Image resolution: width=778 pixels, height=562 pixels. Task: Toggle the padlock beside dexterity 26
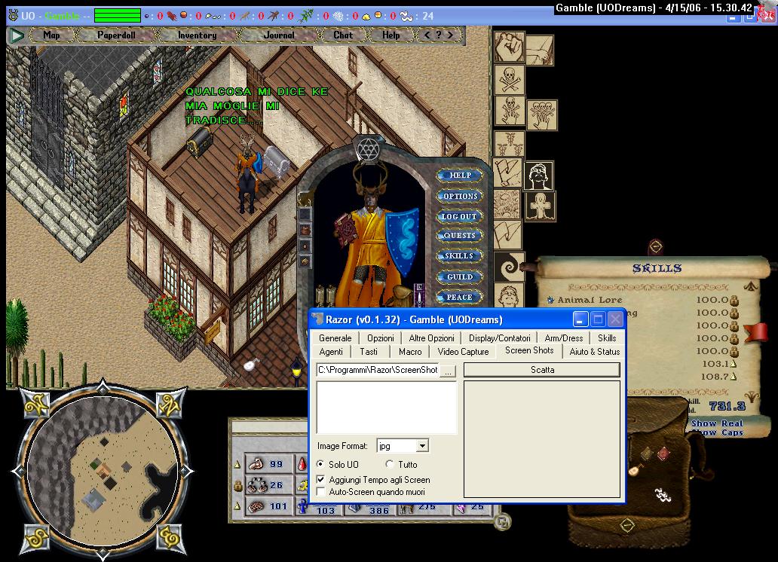pyautogui.click(x=237, y=485)
